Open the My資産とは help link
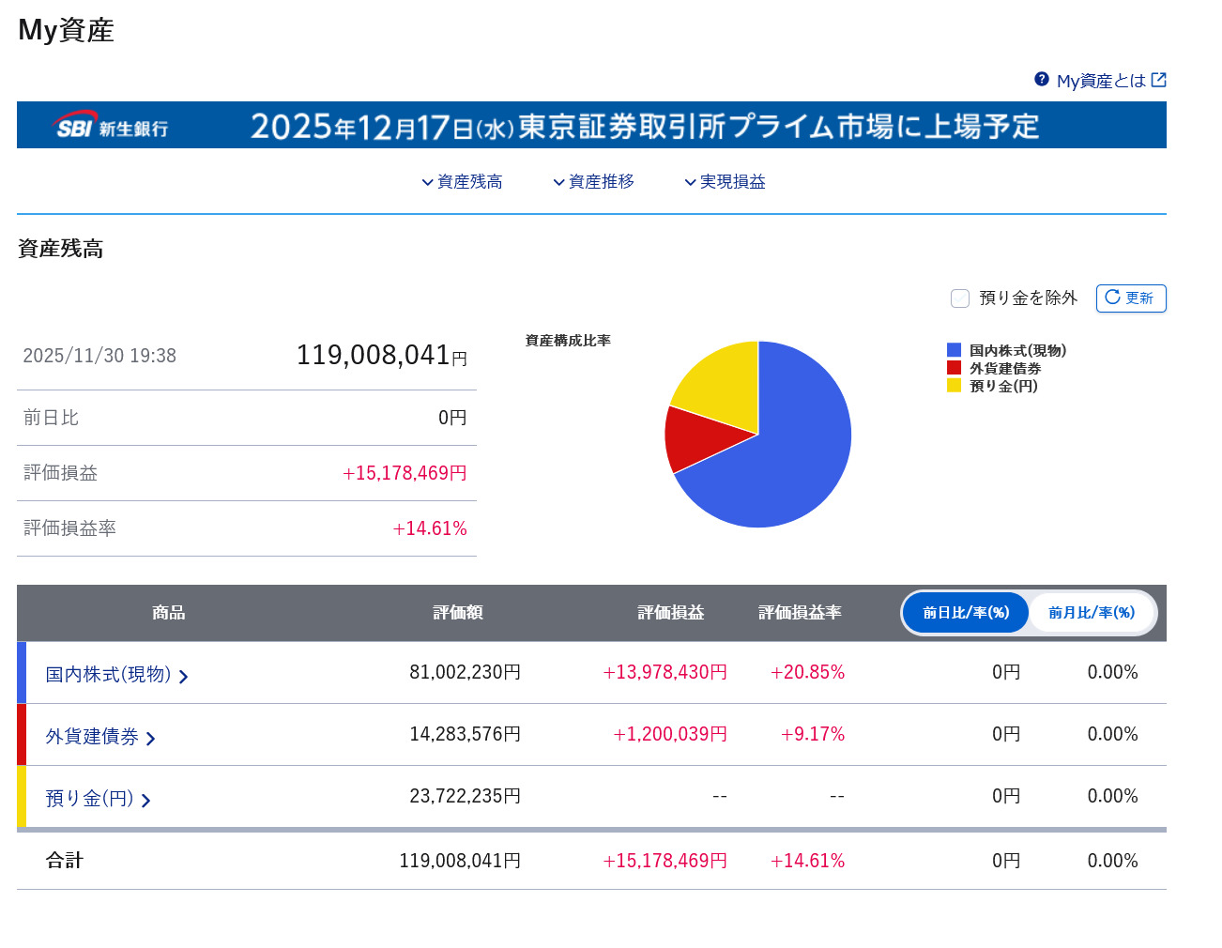Viewport: 1222px width, 948px height. pyautogui.click(x=1101, y=81)
